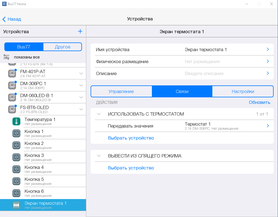Click the DM-306PC 1 chip icon

click(x=12, y=86)
